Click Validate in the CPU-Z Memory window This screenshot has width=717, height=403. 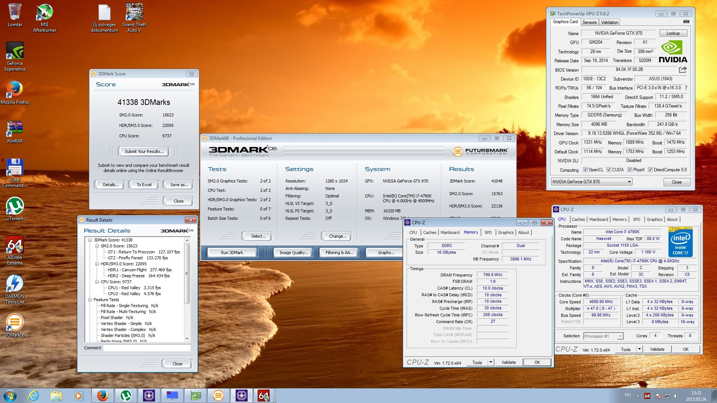click(508, 362)
